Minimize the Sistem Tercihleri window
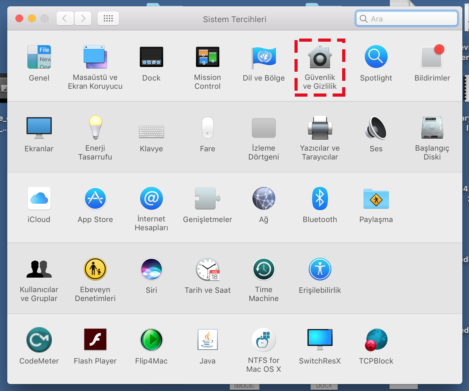The image size is (469, 391). click(x=32, y=18)
